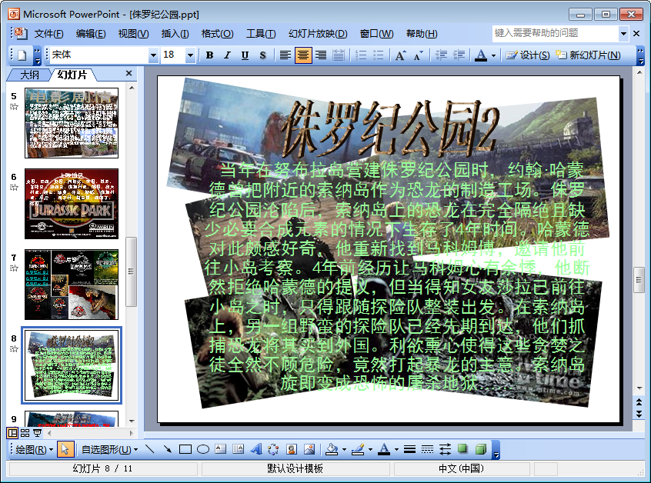This screenshot has height=483, width=651.
Task: Switch to the 大纲 outline tab
Action: pos(30,75)
